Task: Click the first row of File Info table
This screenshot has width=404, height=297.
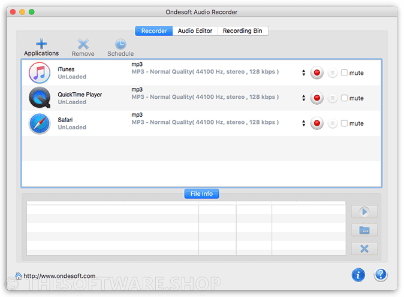Action: coord(186,210)
